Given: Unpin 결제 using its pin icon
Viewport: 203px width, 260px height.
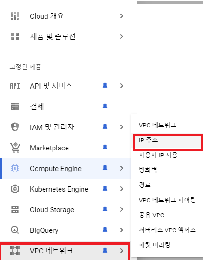Looking at the screenshot, I should pyautogui.click(x=105, y=107).
